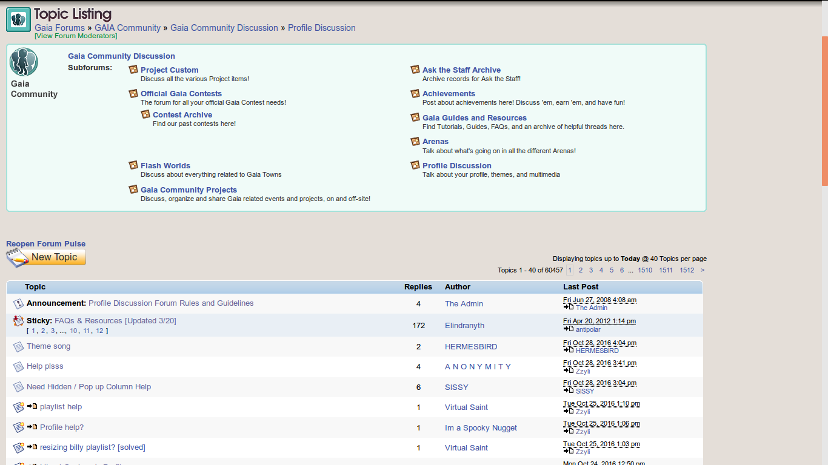
Task: Click the announcement icon in the Forum Rules row
Action: click(18, 304)
